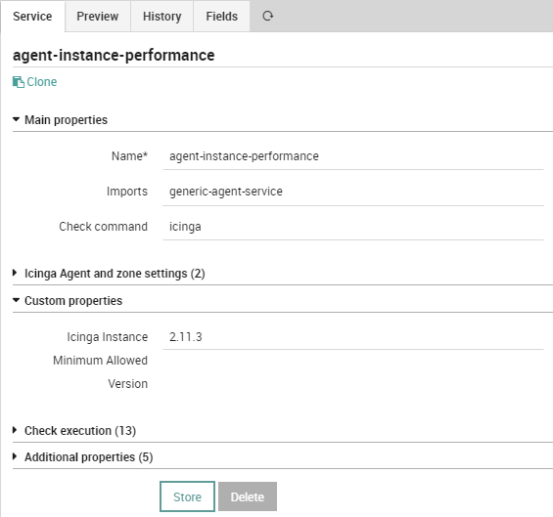Follow the Clone link
This screenshot has width=553, height=517.
pos(42,82)
